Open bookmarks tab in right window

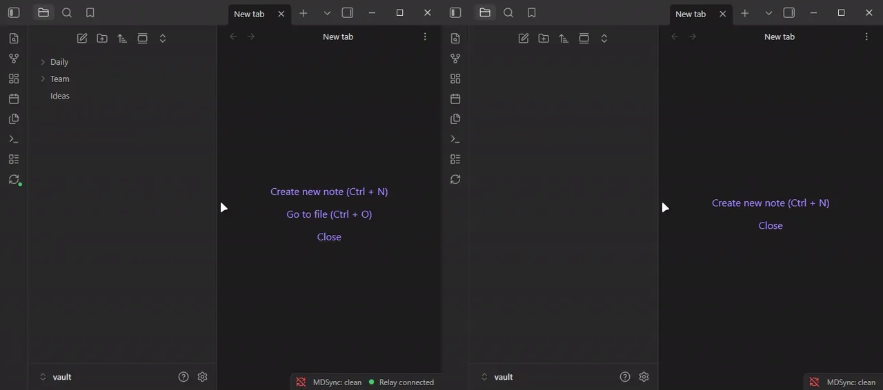click(532, 12)
